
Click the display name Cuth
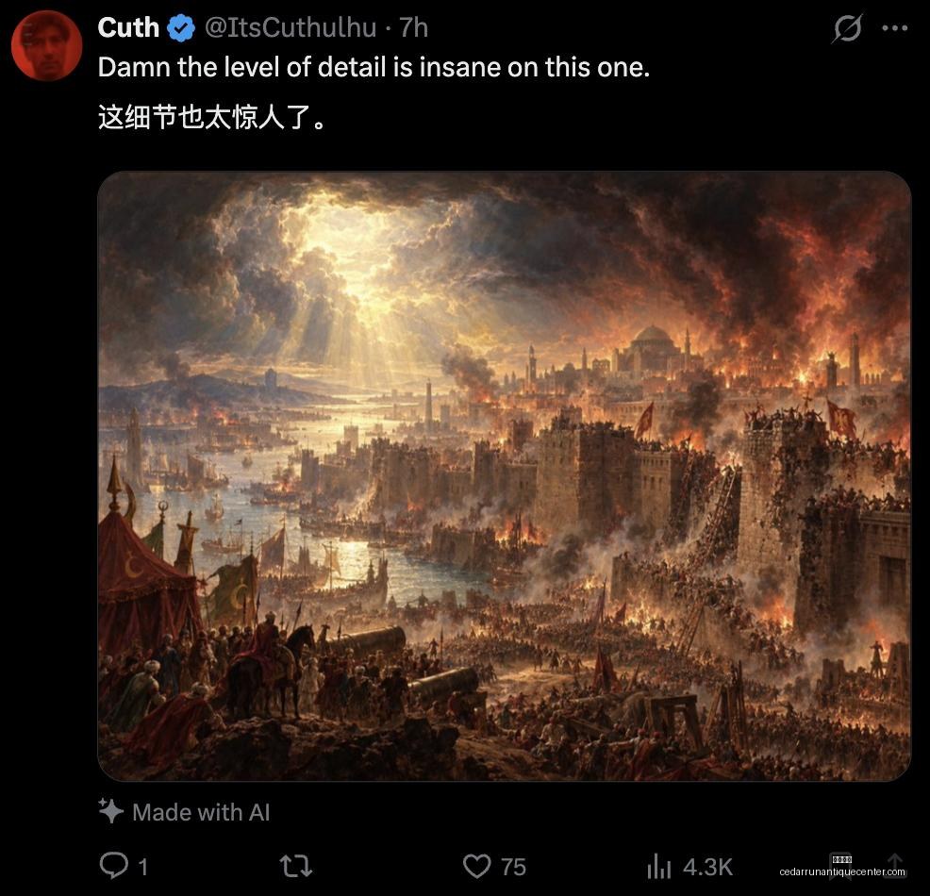128,28
